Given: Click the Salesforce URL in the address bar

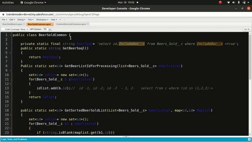Looking at the screenshot, I should coord(53,15).
